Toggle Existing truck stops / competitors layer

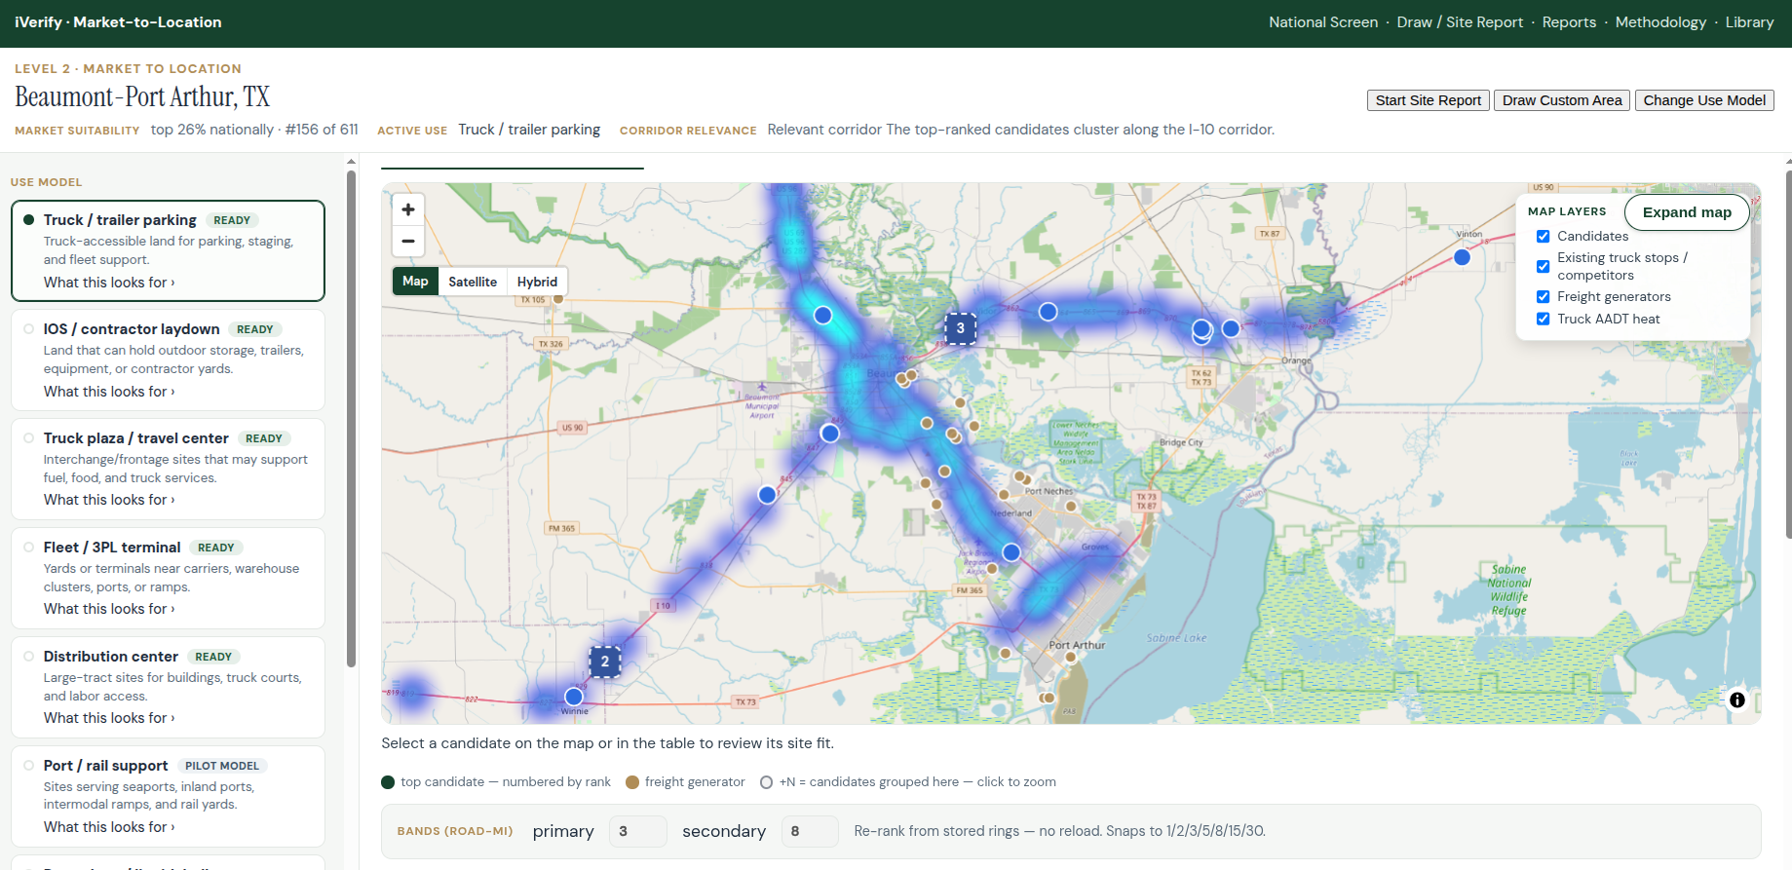click(1544, 266)
